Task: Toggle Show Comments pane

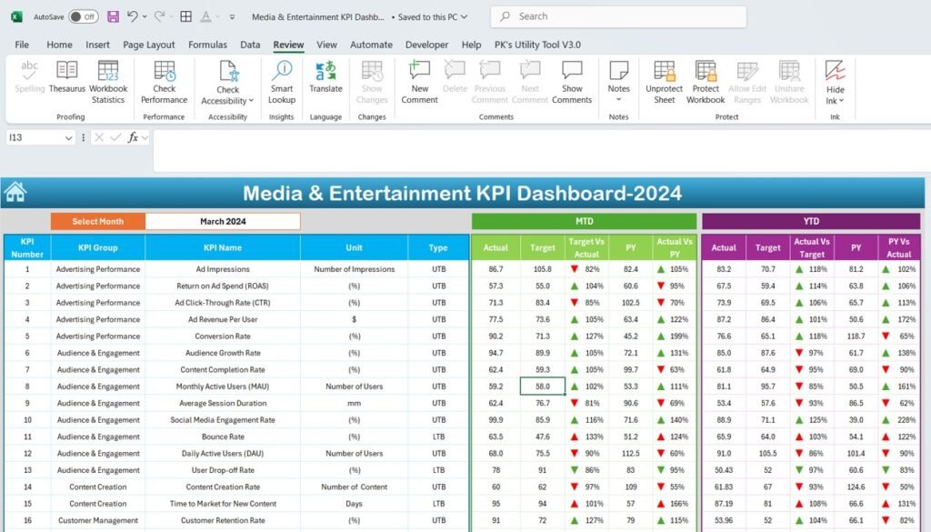Action: 572,80
